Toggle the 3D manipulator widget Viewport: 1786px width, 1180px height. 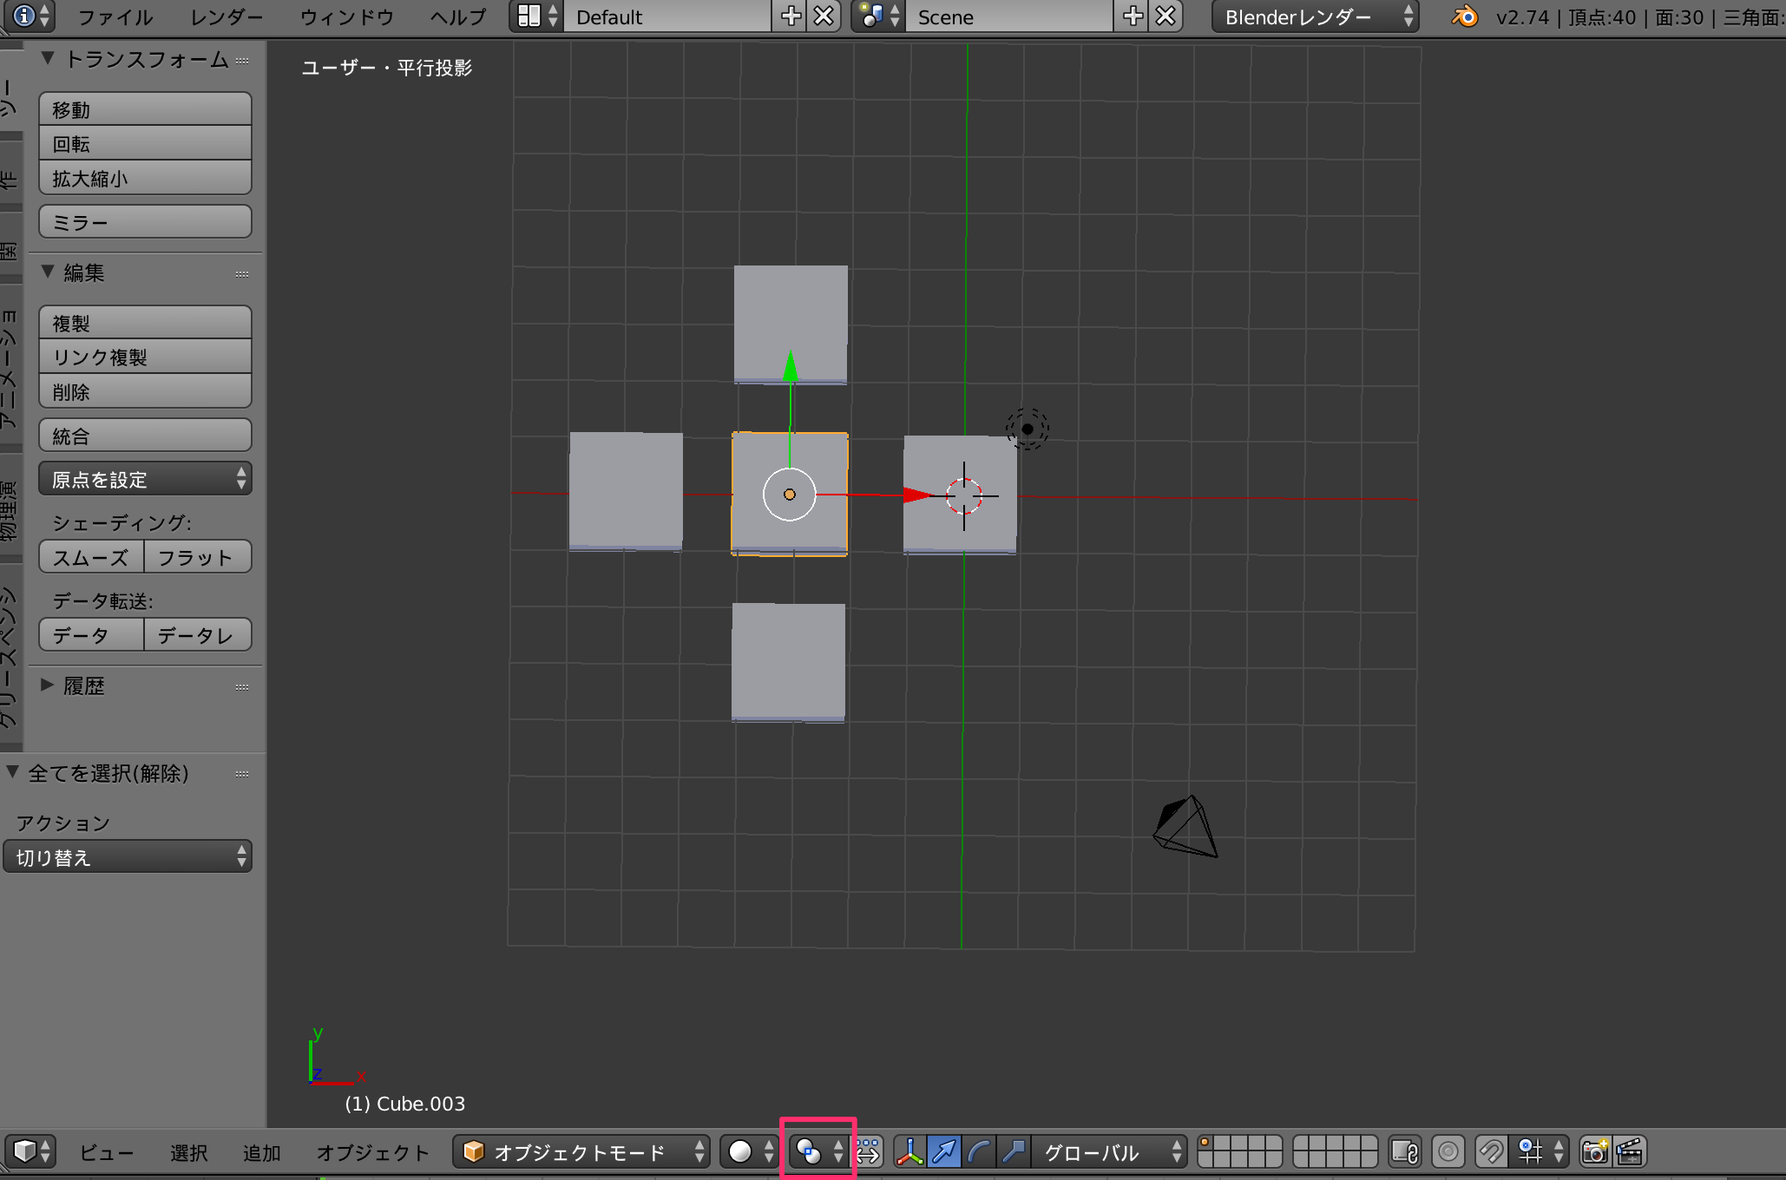(909, 1151)
